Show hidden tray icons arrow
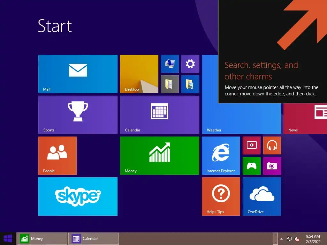This screenshot has width=327, height=245. [x=282, y=239]
